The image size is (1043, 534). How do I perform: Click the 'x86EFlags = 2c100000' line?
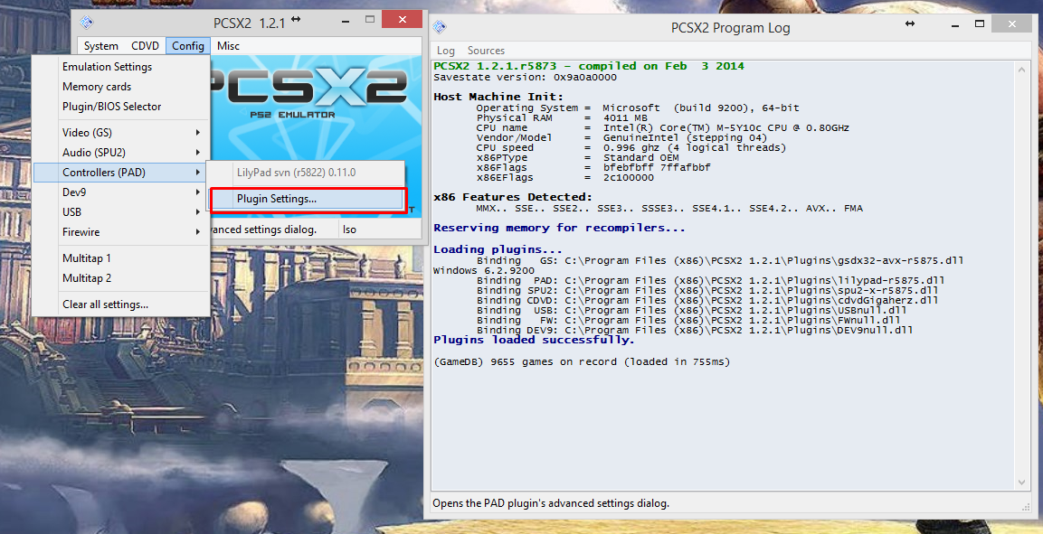click(565, 178)
